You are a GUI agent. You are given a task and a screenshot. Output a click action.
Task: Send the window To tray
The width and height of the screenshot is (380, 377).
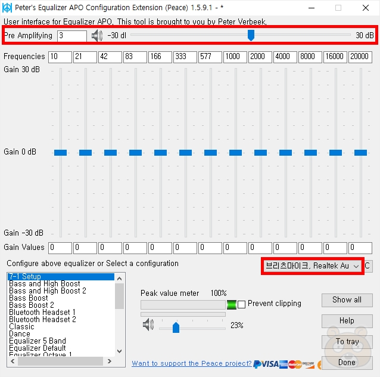pyautogui.click(x=347, y=342)
